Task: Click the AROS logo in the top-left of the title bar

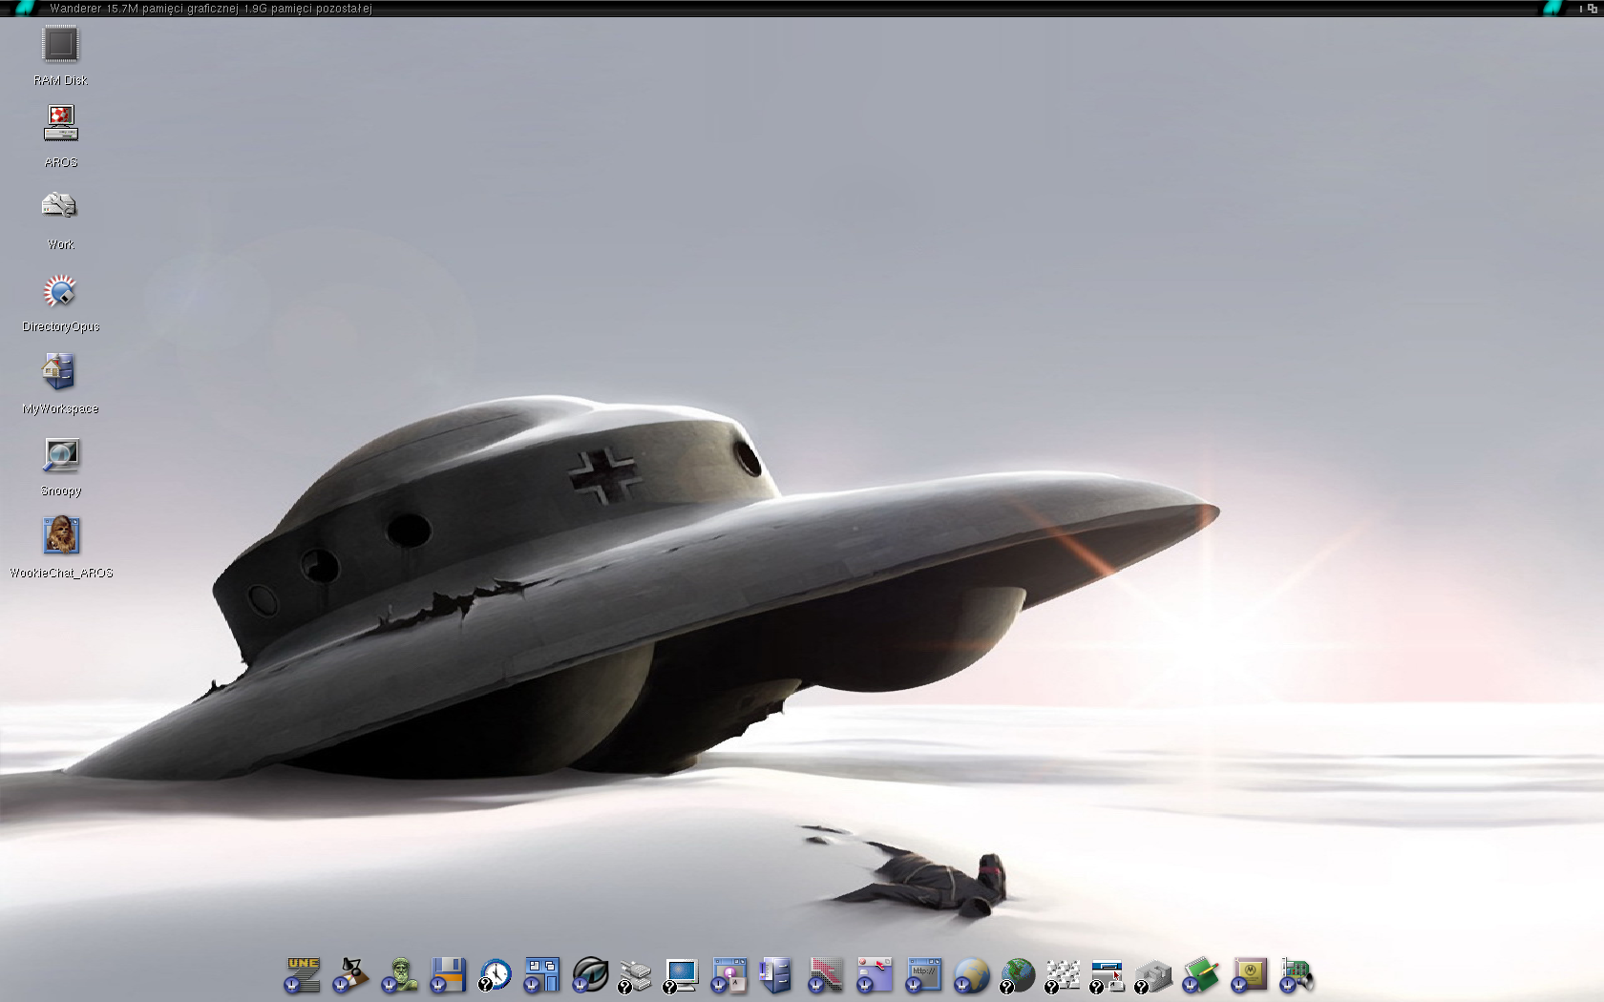Action: pyautogui.click(x=27, y=8)
